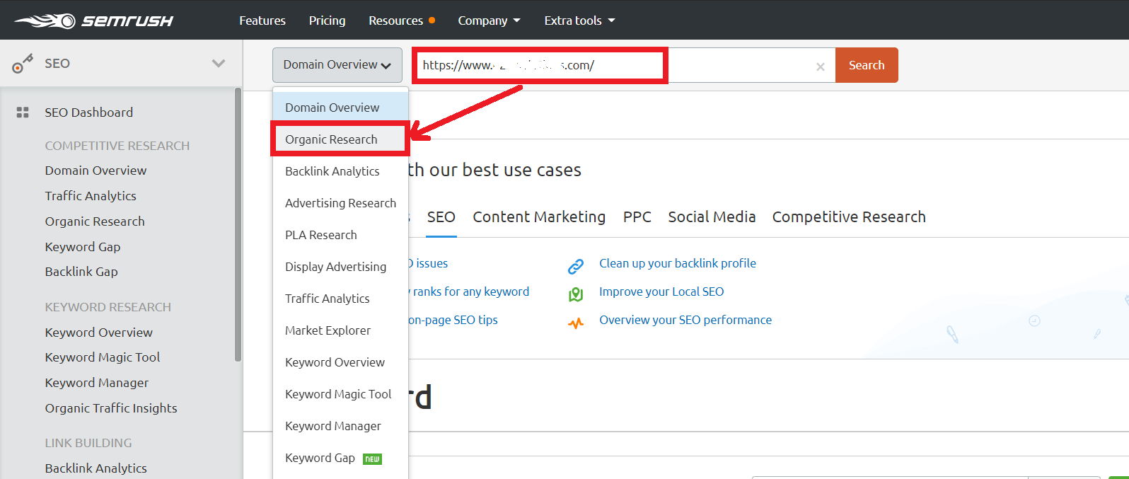
Task: Open SEO Dashboard in sidebar
Action: pos(88,112)
